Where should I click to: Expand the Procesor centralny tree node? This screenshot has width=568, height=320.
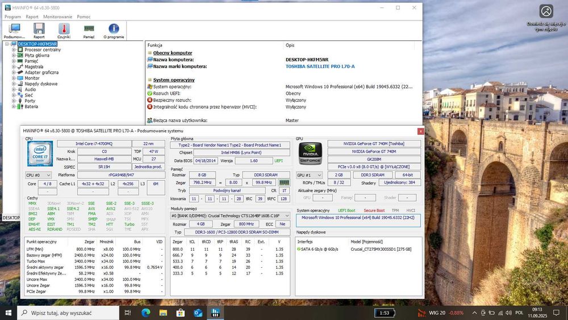tap(14, 49)
